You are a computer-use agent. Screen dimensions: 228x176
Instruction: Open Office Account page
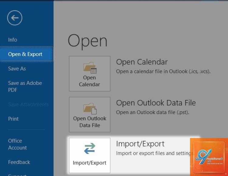pyautogui.click(x=17, y=144)
